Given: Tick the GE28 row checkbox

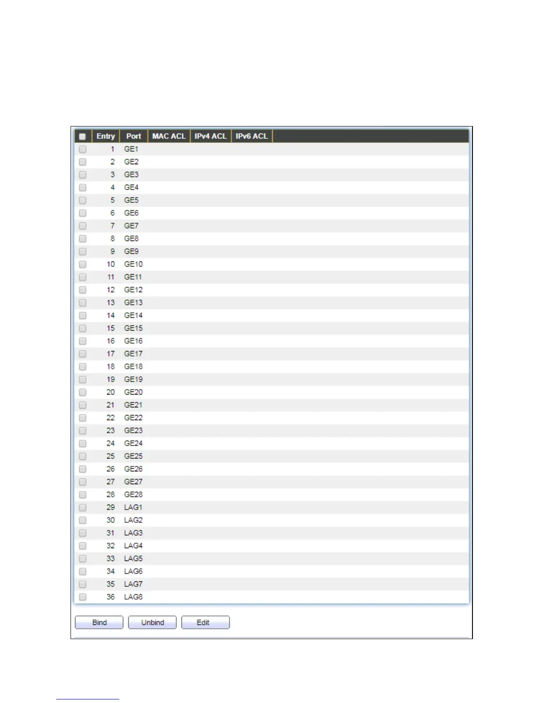Looking at the screenshot, I should (x=83, y=494).
